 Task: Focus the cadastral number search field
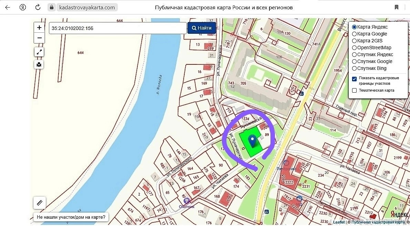coord(118,28)
